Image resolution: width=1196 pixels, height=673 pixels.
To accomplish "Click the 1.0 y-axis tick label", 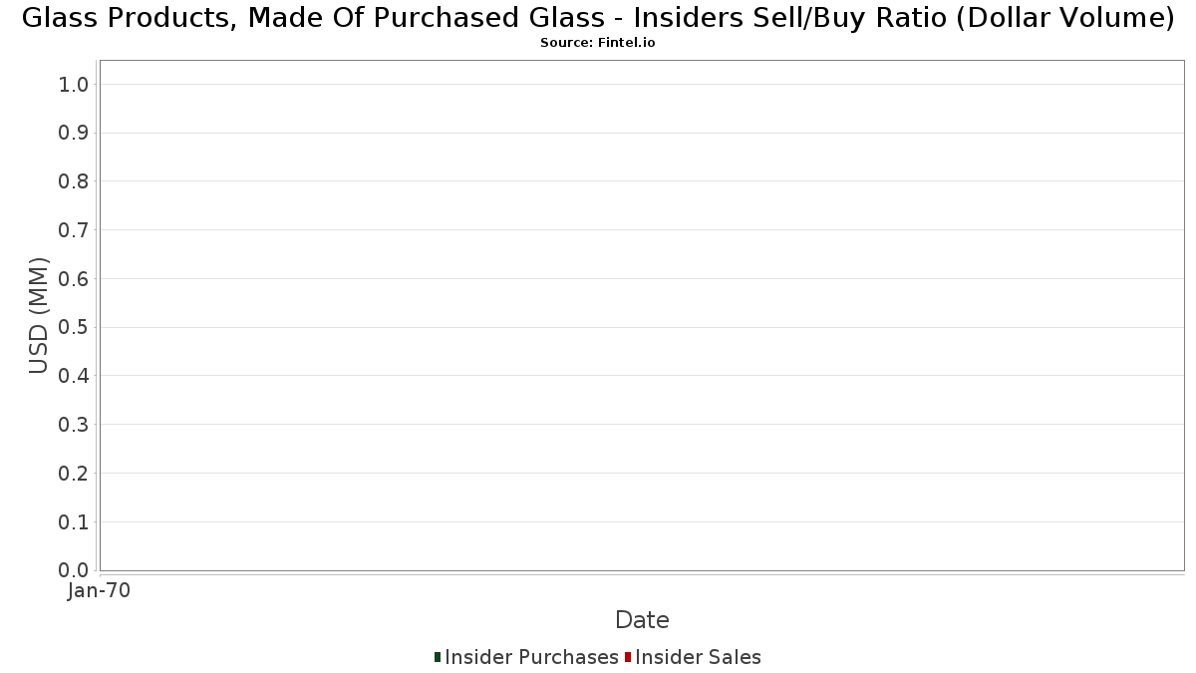I will pos(75,85).
